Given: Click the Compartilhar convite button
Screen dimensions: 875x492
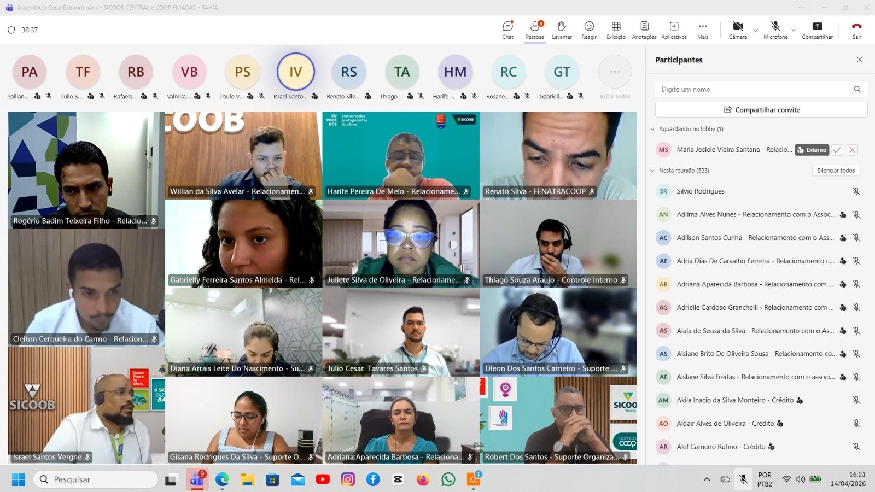Looking at the screenshot, I should (761, 110).
